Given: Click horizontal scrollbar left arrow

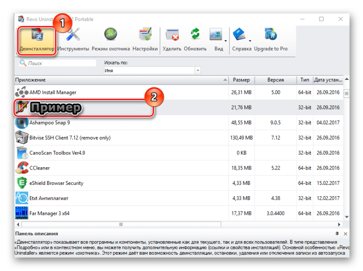Looking at the screenshot, I should coord(18,224).
